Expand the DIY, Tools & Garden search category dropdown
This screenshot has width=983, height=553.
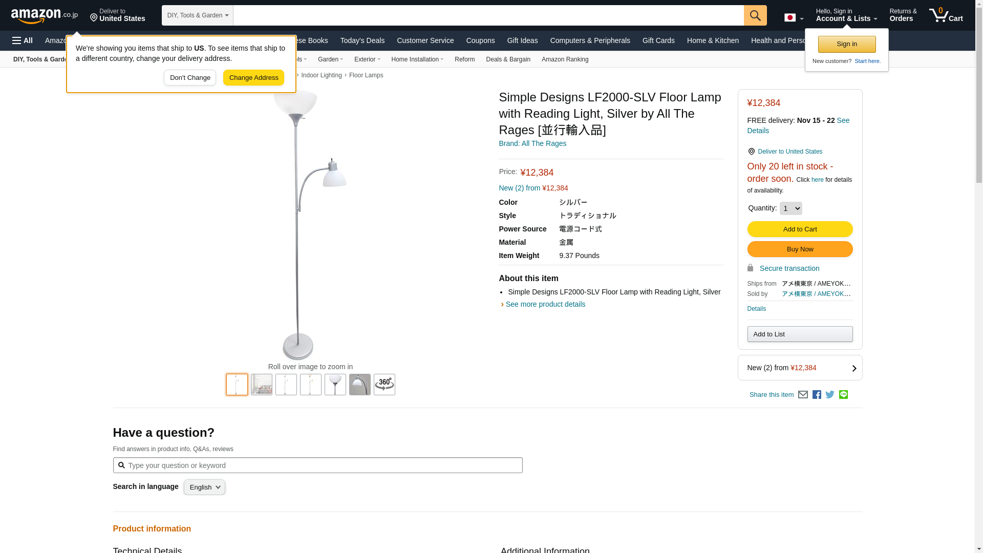click(x=198, y=15)
